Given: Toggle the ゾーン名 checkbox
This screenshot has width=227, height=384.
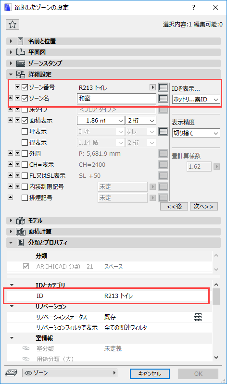Looking at the screenshot, I should tap(25, 98).
